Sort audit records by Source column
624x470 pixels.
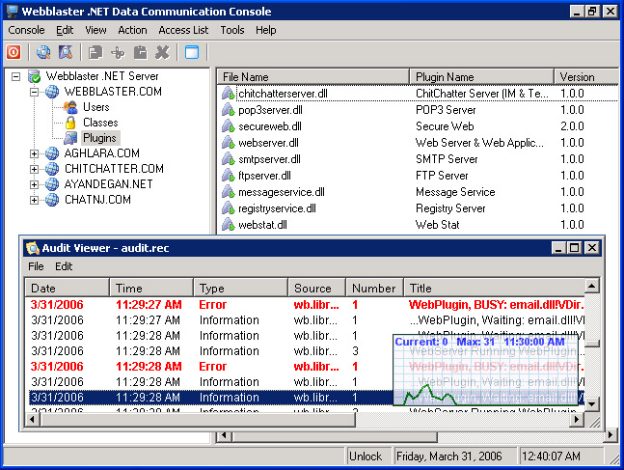(x=316, y=288)
